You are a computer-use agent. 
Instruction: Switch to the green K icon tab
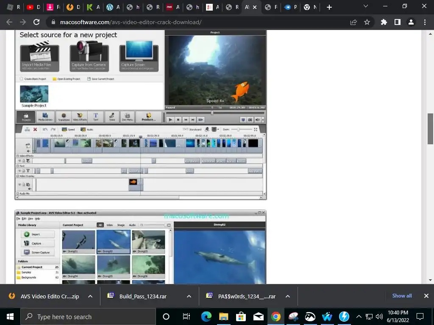click(x=93, y=7)
